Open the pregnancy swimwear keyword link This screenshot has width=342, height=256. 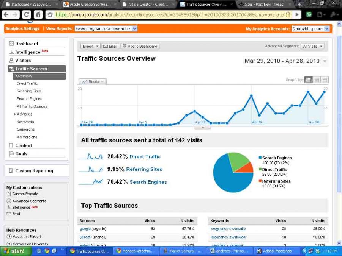pos(229,237)
